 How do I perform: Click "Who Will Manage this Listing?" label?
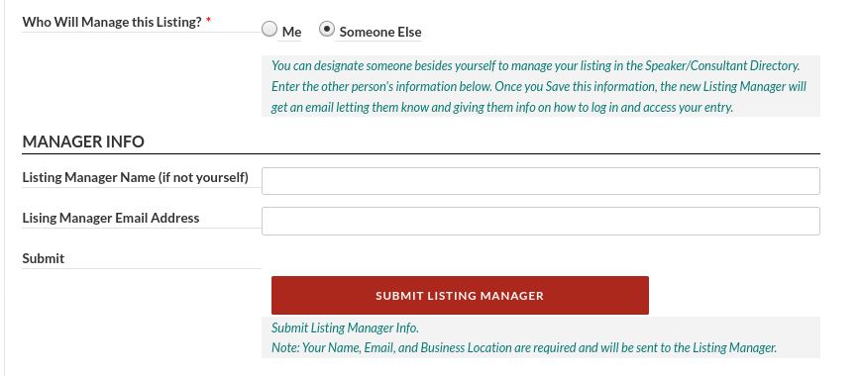pyautogui.click(x=112, y=23)
